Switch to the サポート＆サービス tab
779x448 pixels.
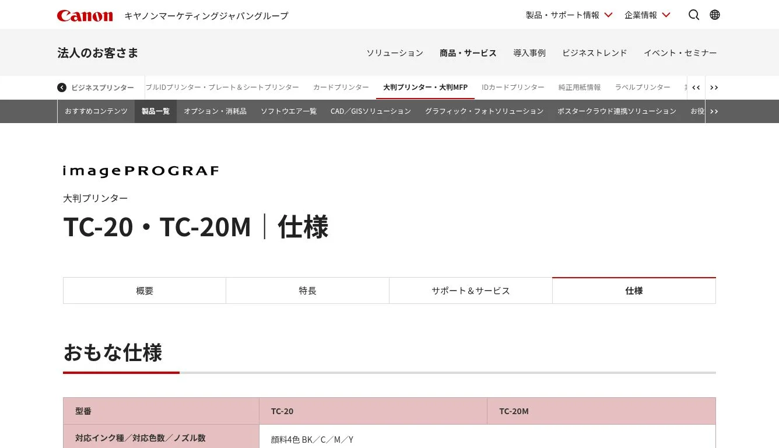(471, 290)
